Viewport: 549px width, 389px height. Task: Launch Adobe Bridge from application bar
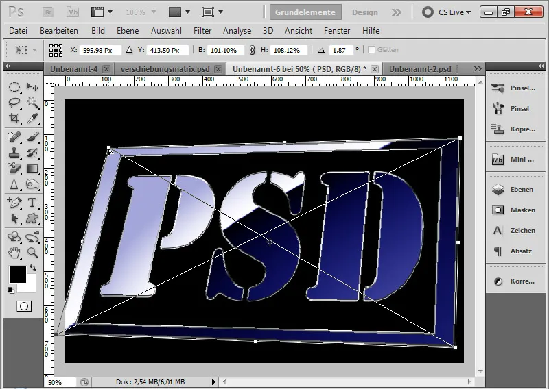47,12
